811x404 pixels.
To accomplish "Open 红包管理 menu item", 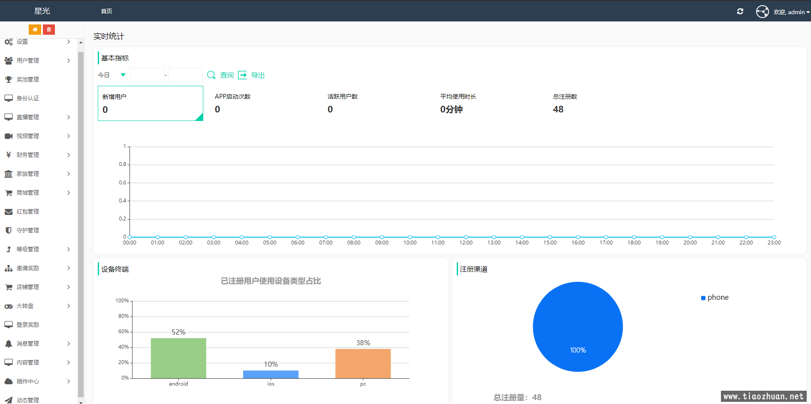I will point(39,211).
